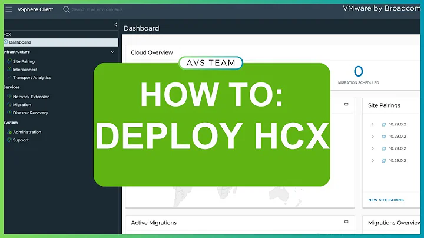Expand the fourth 10.29.0.2 site pairing
This screenshot has width=424, height=238.
373,161
